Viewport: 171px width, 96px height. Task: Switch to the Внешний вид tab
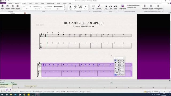pyautogui.click(x=50, y=3)
